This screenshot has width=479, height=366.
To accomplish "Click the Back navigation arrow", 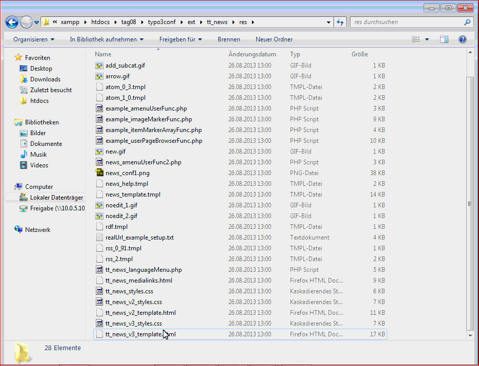I will pyautogui.click(x=12, y=23).
